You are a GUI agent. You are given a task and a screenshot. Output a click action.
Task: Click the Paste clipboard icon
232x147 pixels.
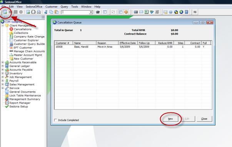57,12
